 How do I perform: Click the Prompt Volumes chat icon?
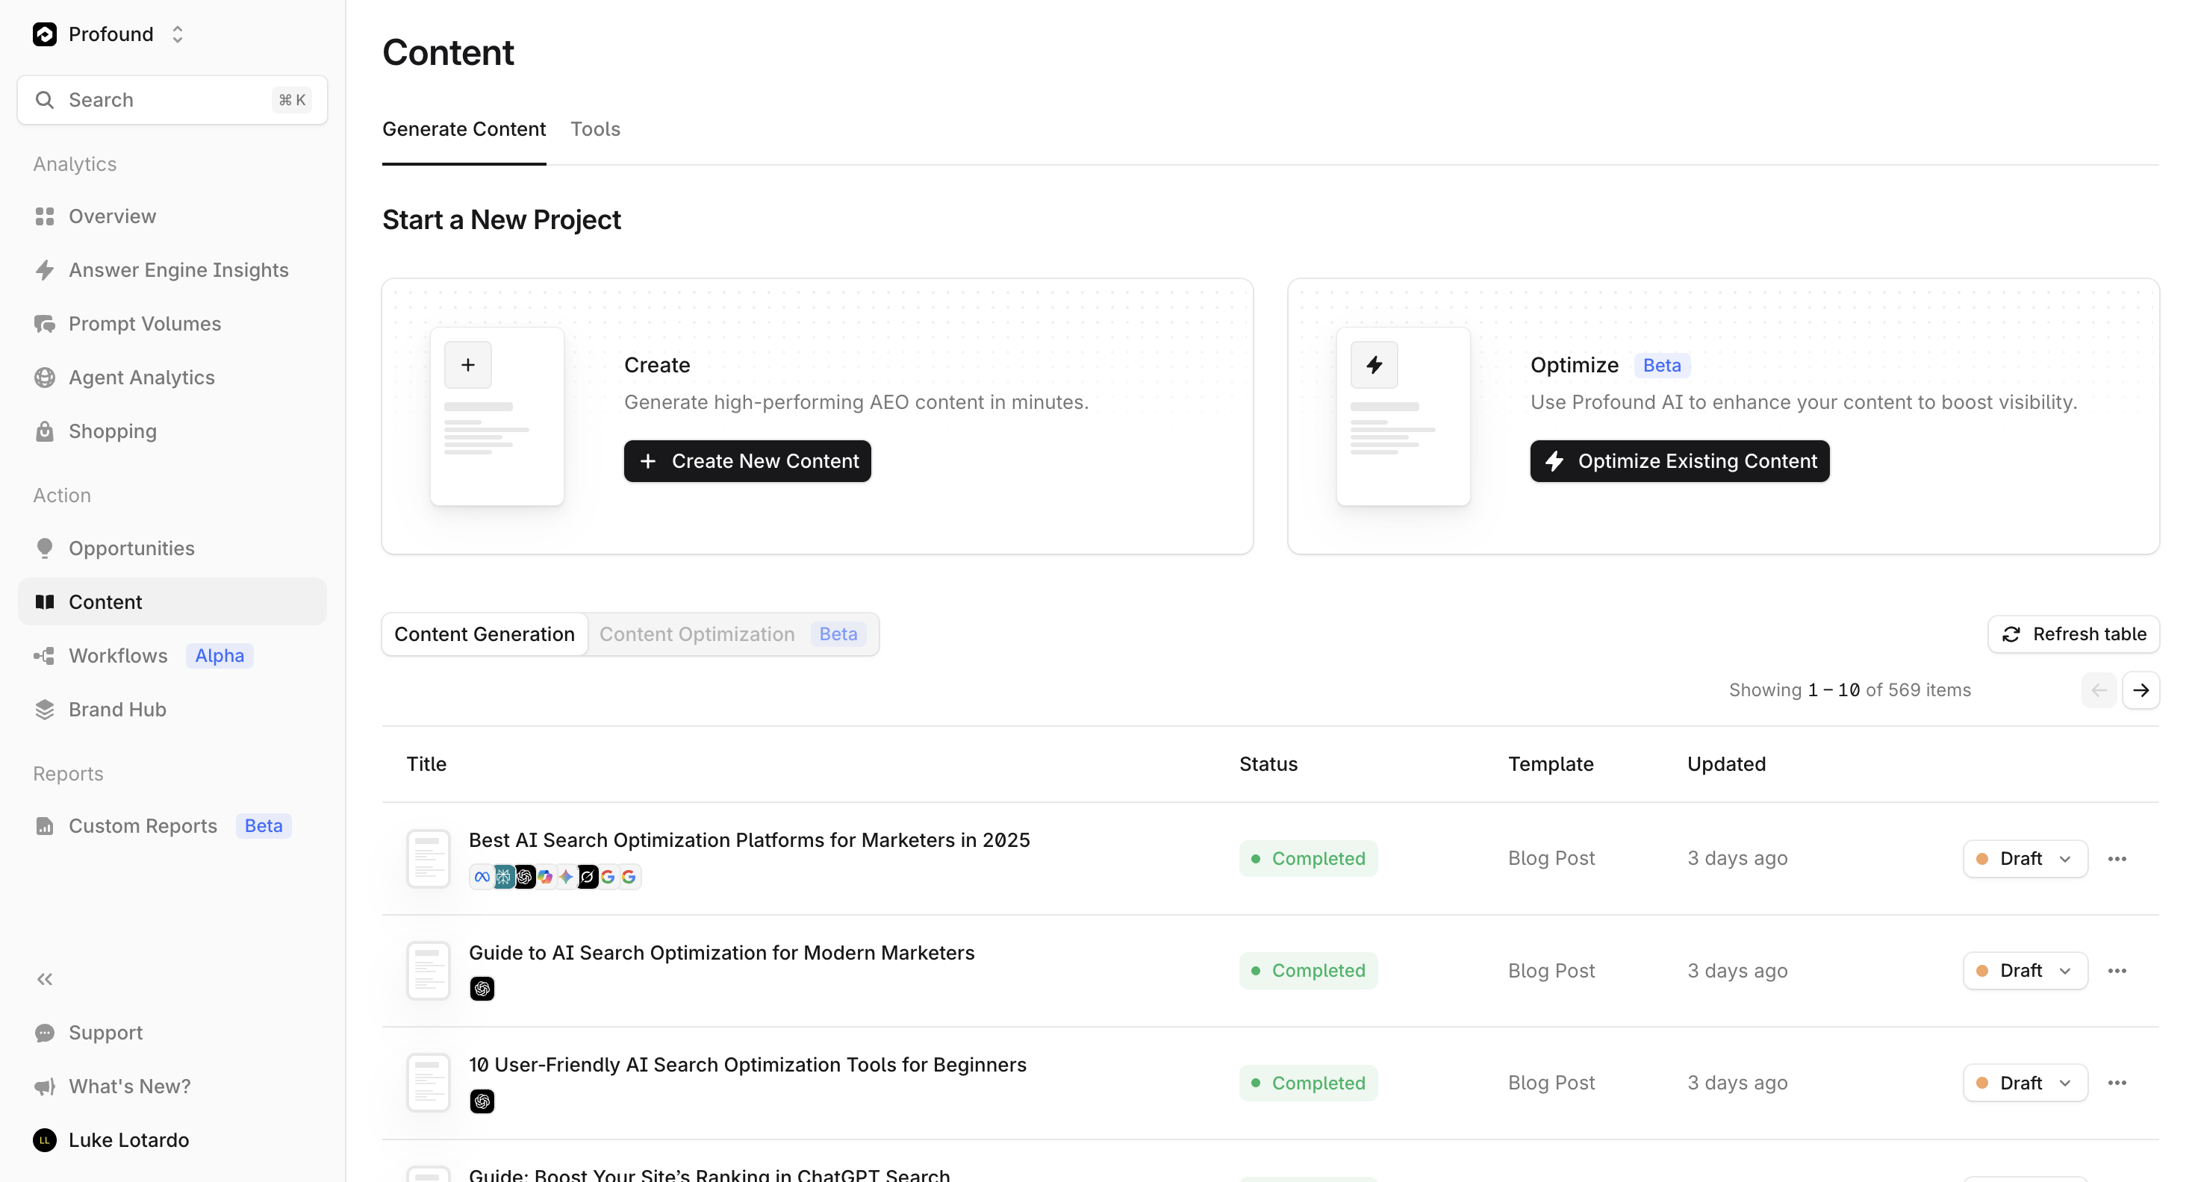44,324
